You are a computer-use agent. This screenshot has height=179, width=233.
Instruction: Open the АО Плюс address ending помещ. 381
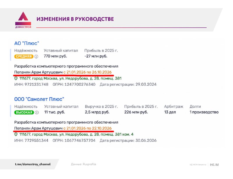[x=70, y=78]
